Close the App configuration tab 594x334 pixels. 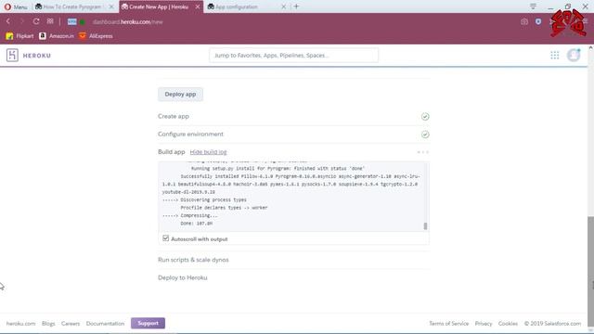(283, 6)
